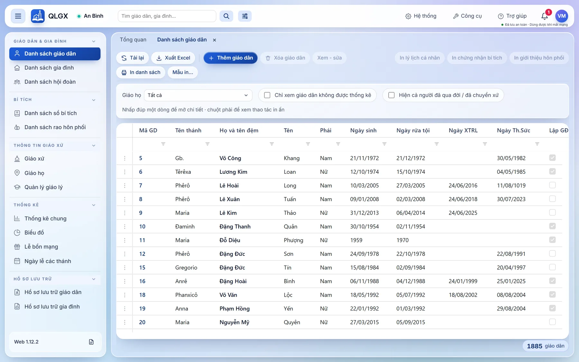Switch to the Tổng quan tab

click(x=133, y=40)
